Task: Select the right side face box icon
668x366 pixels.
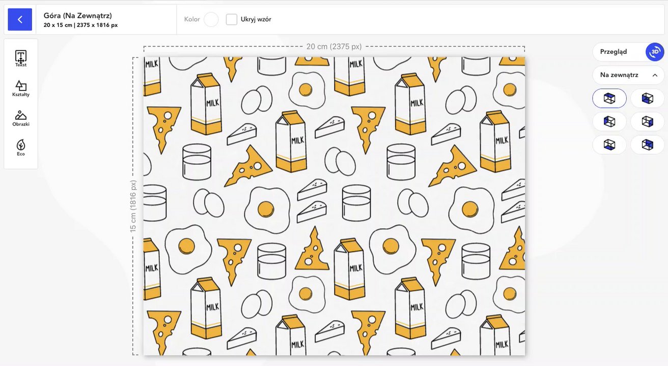Action: click(648, 121)
